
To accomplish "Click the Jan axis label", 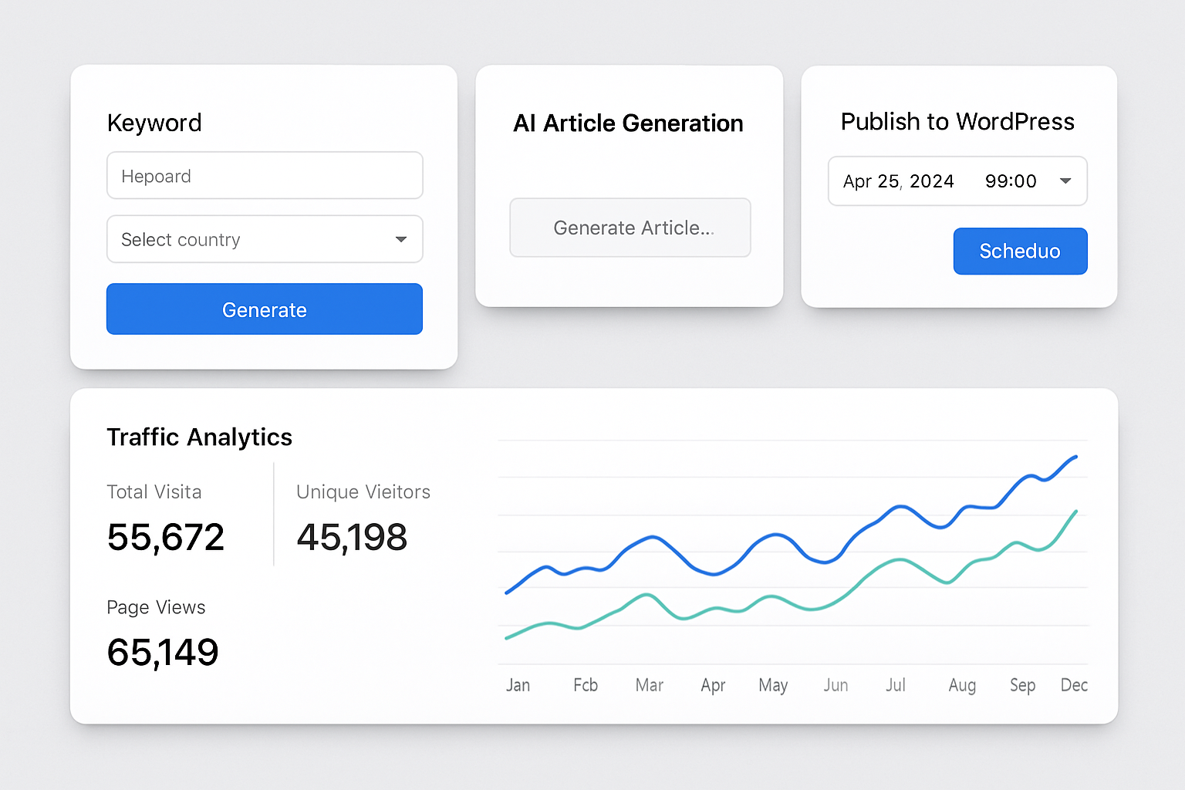I will [x=518, y=685].
